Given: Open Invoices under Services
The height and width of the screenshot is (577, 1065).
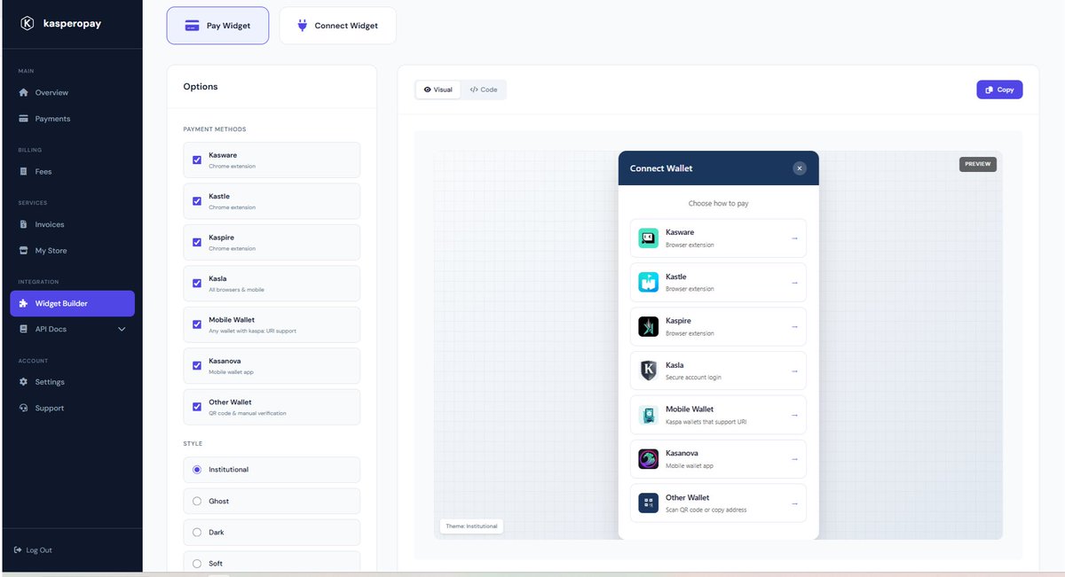Looking at the screenshot, I should pyautogui.click(x=72, y=224).
